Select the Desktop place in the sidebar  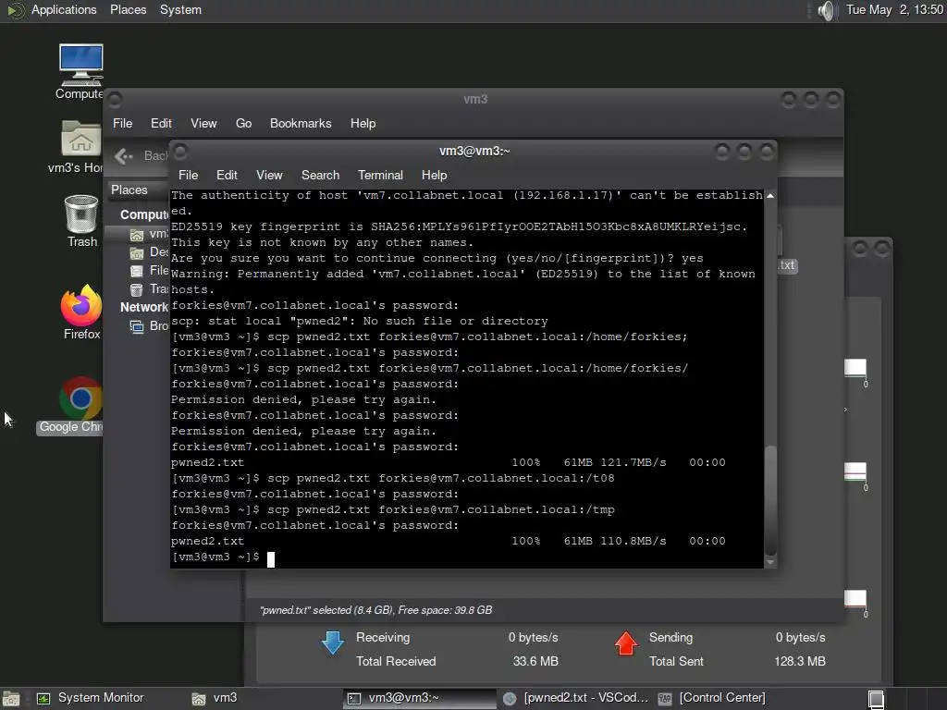[149, 251]
